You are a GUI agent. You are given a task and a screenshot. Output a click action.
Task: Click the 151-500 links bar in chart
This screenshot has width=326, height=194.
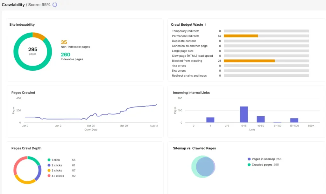coord(294,120)
